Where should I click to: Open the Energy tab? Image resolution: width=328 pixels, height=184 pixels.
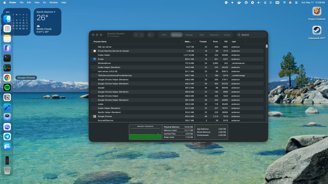tap(189, 35)
